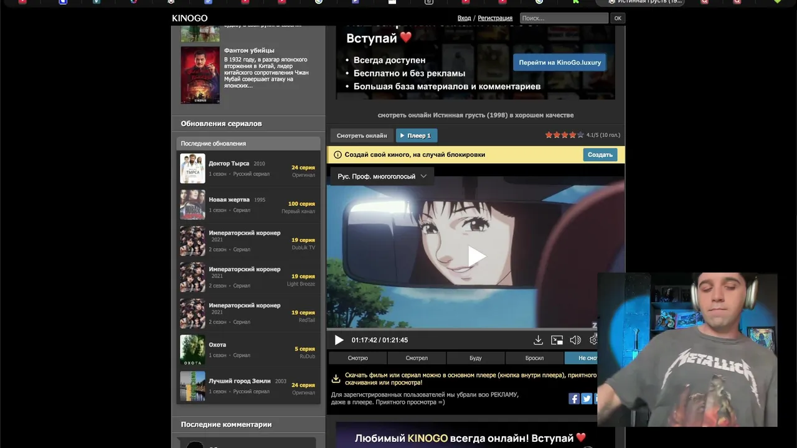Image resolution: width=797 pixels, height=448 pixels.
Task: Expand the Рус. Проф. многоголосый audio dropdown
Action: pyautogui.click(x=382, y=177)
